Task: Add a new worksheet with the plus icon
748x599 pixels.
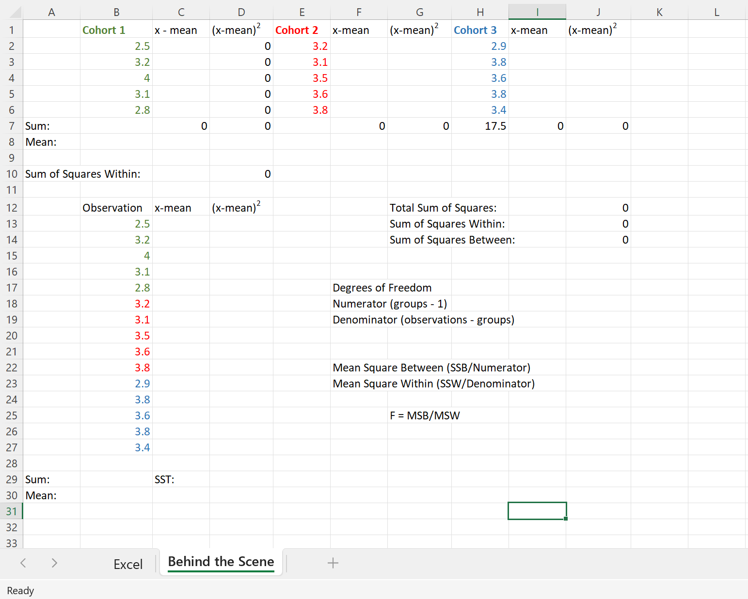Action: [x=333, y=563]
